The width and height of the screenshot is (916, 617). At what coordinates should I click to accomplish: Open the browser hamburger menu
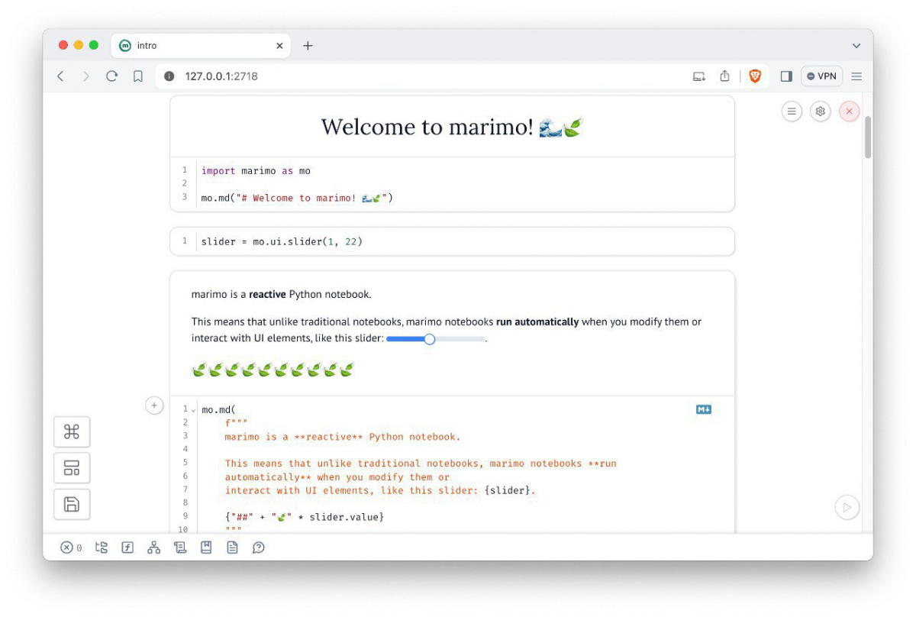pos(856,76)
